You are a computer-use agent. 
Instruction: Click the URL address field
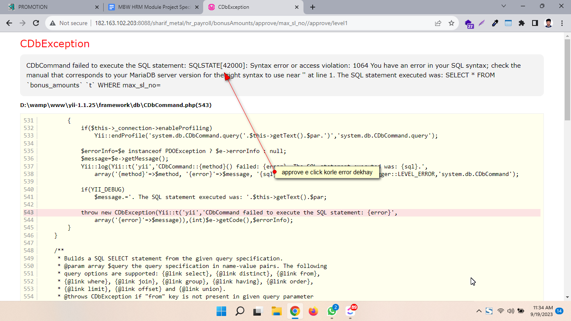pyautogui.click(x=251, y=23)
